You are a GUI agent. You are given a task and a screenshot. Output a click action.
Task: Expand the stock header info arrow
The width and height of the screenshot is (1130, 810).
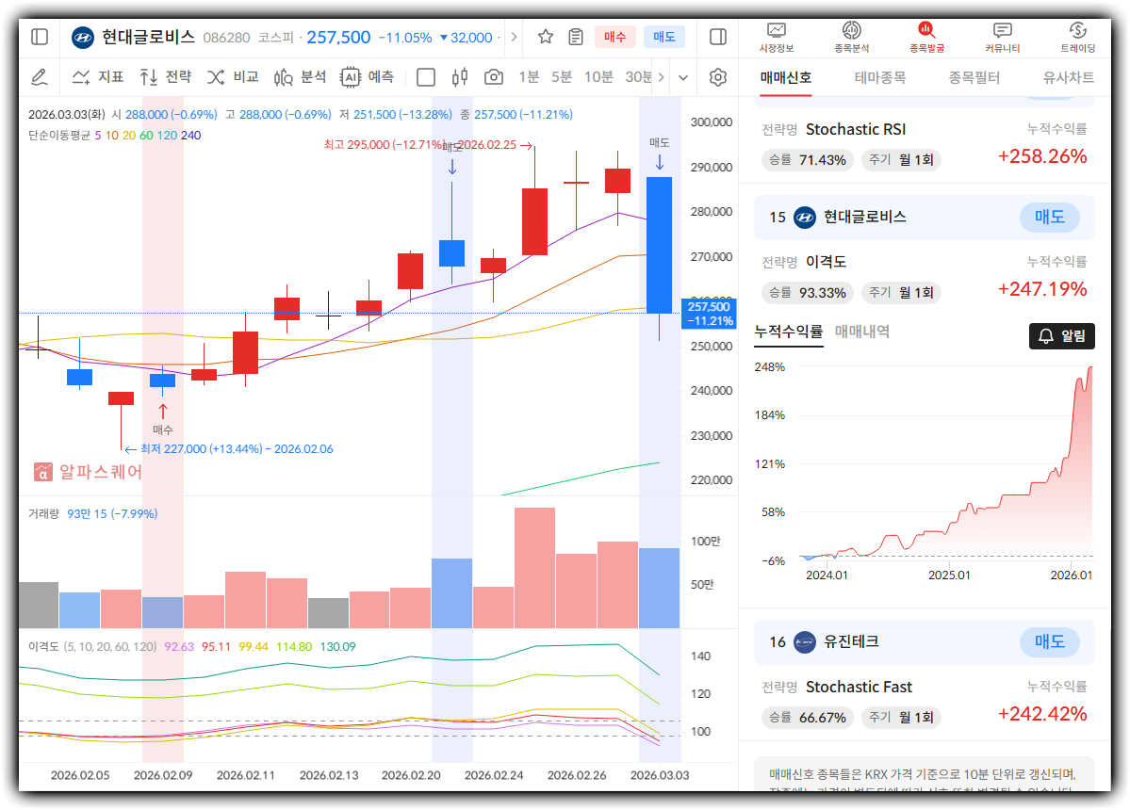pos(514,37)
